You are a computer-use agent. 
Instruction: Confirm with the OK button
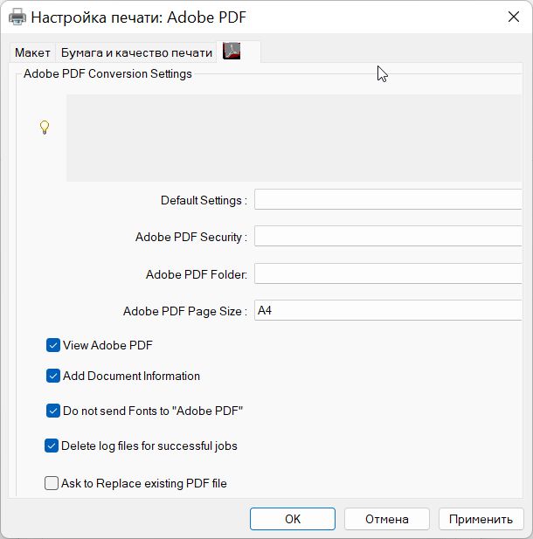(293, 519)
